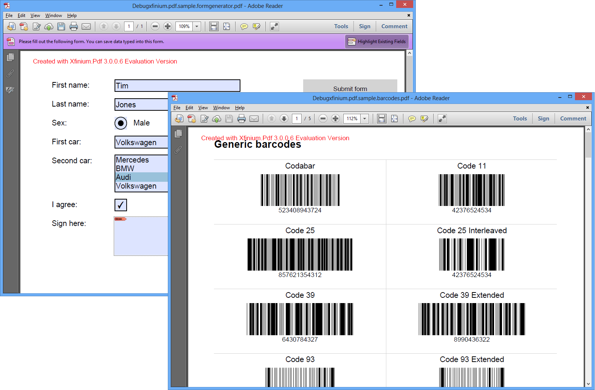
Task: Click the print icon in formgenerator window
Action: [74, 26]
